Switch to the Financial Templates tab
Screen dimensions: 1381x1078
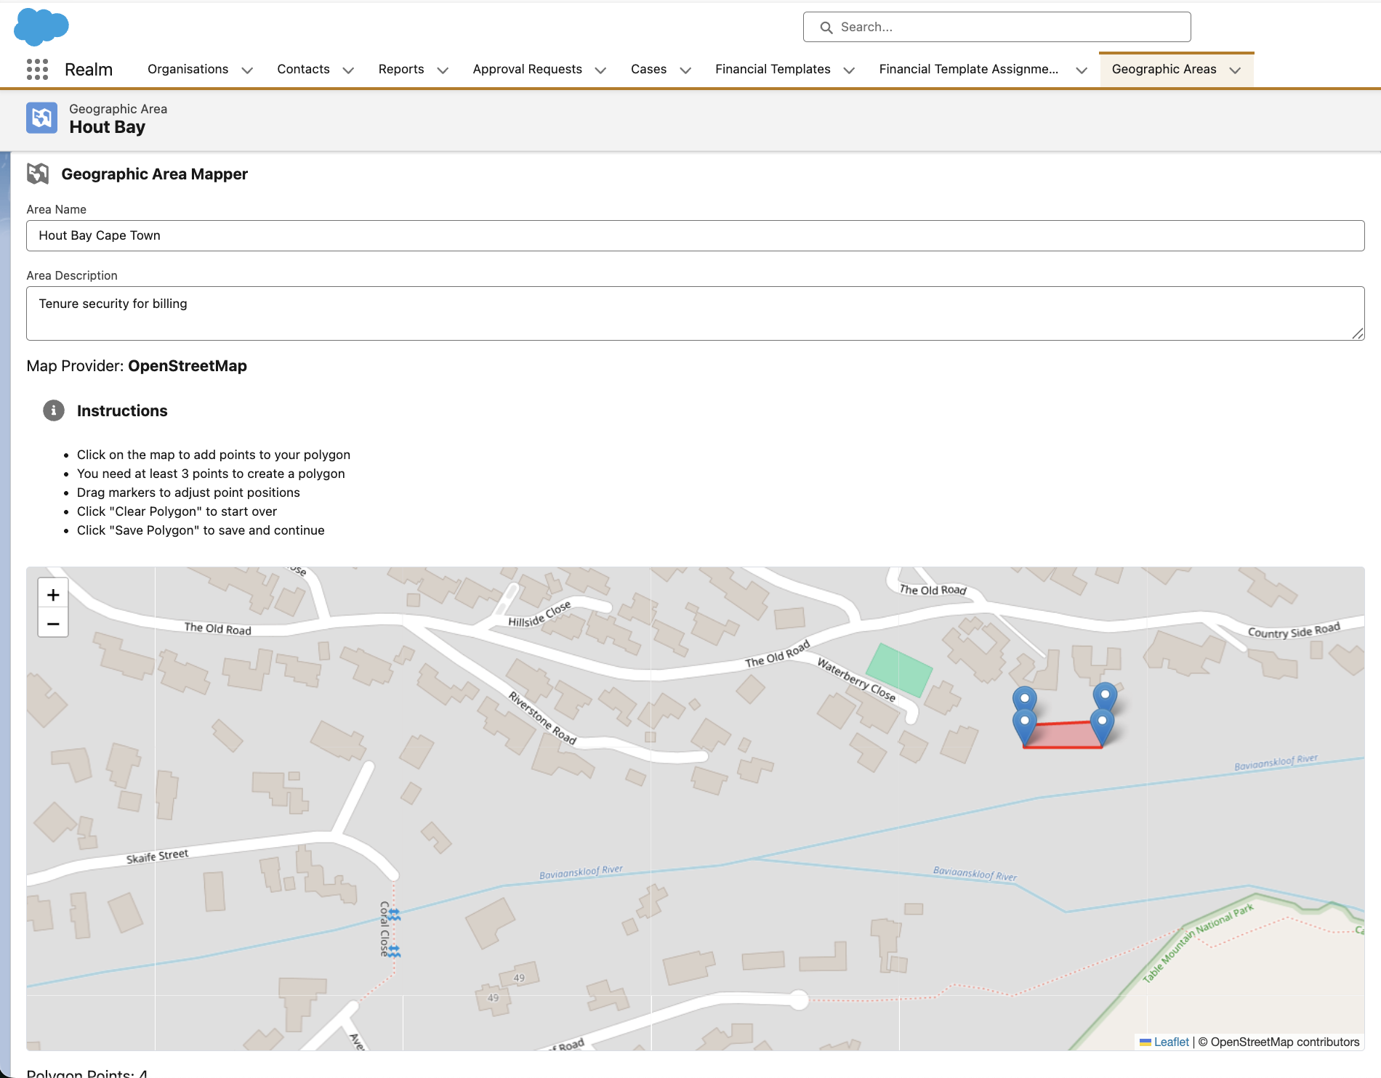pos(773,69)
